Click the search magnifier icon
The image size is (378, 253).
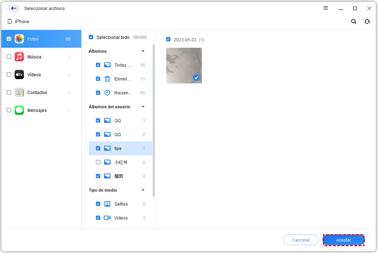(x=353, y=21)
